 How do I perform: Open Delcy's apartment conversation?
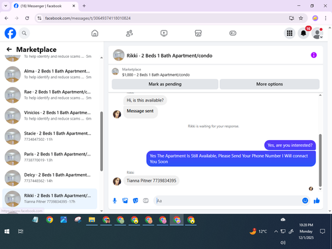(x=50, y=178)
